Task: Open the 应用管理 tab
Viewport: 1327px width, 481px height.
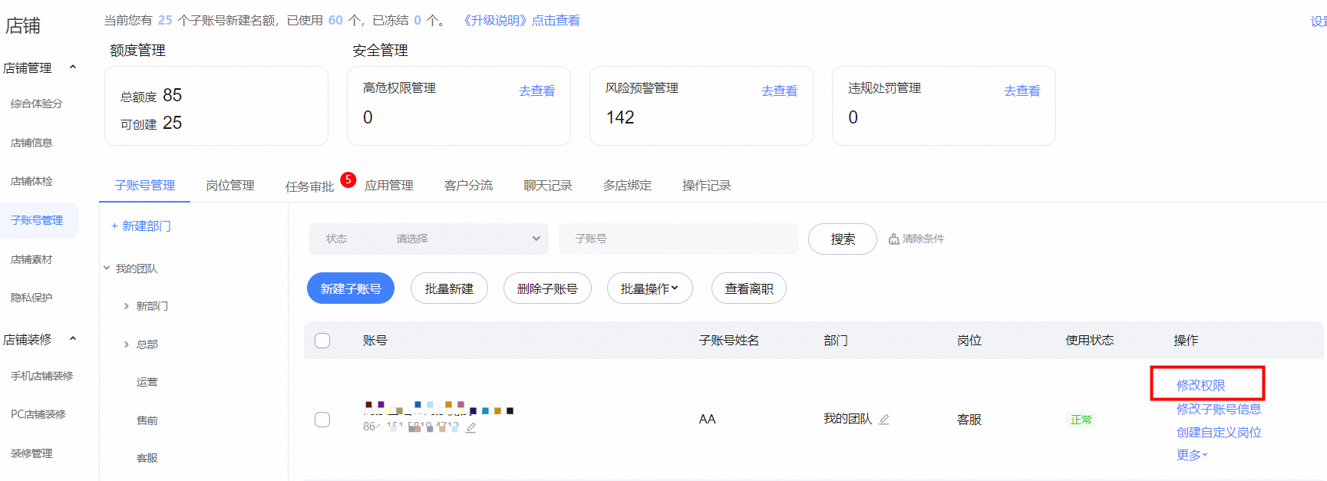Action: point(389,186)
